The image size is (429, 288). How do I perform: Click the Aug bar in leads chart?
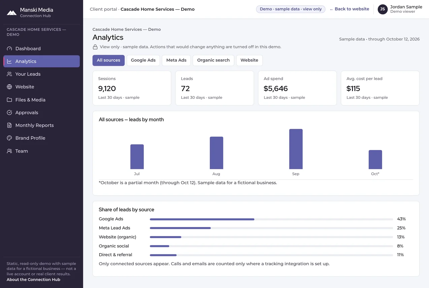tap(217, 153)
